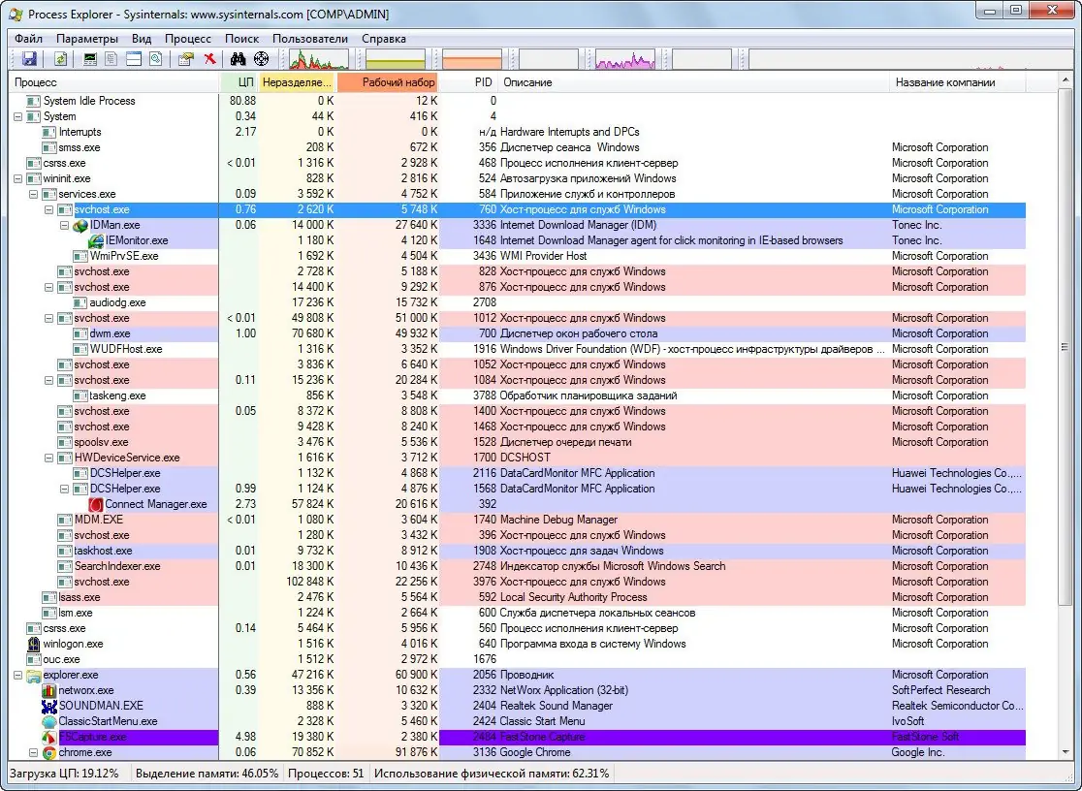Toggle the Show Lower Pane toolbar icon

tap(134, 60)
